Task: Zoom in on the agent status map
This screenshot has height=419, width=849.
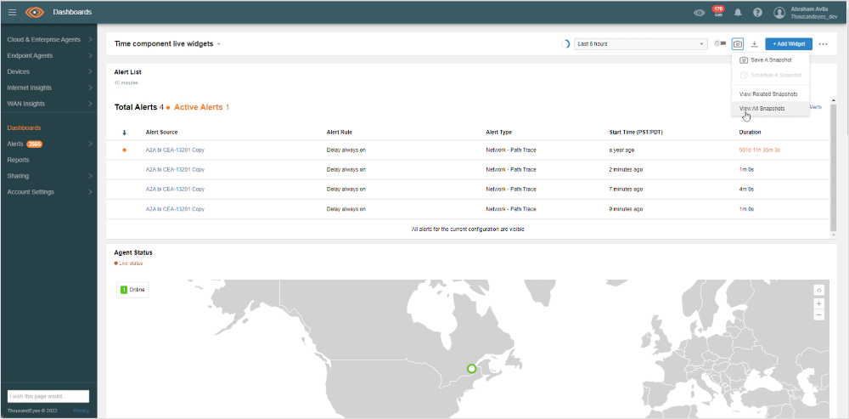Action: click(818, 303)
